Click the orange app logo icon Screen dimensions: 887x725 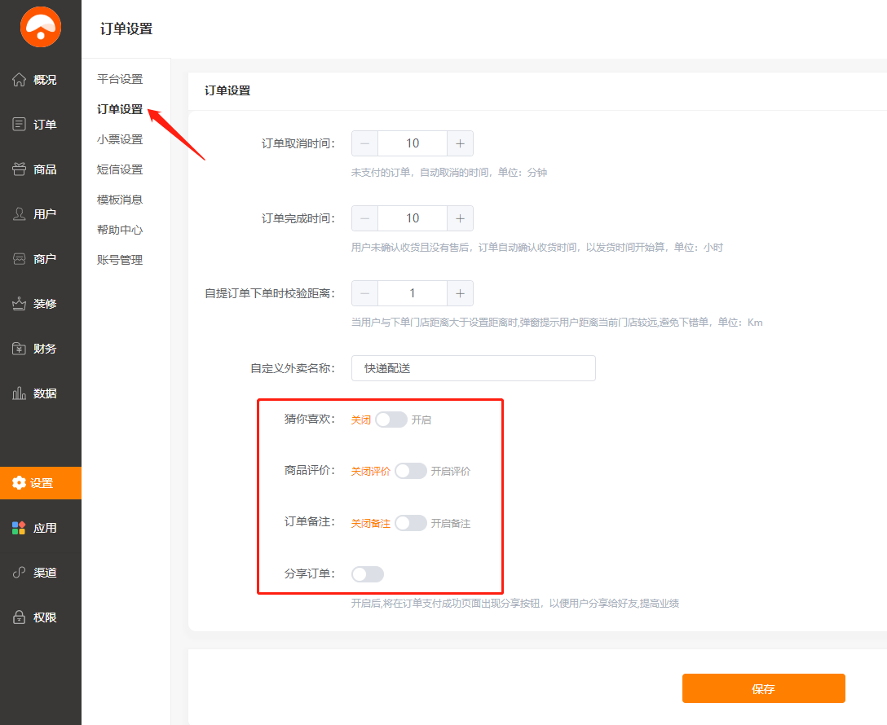[x=41, y=28]
